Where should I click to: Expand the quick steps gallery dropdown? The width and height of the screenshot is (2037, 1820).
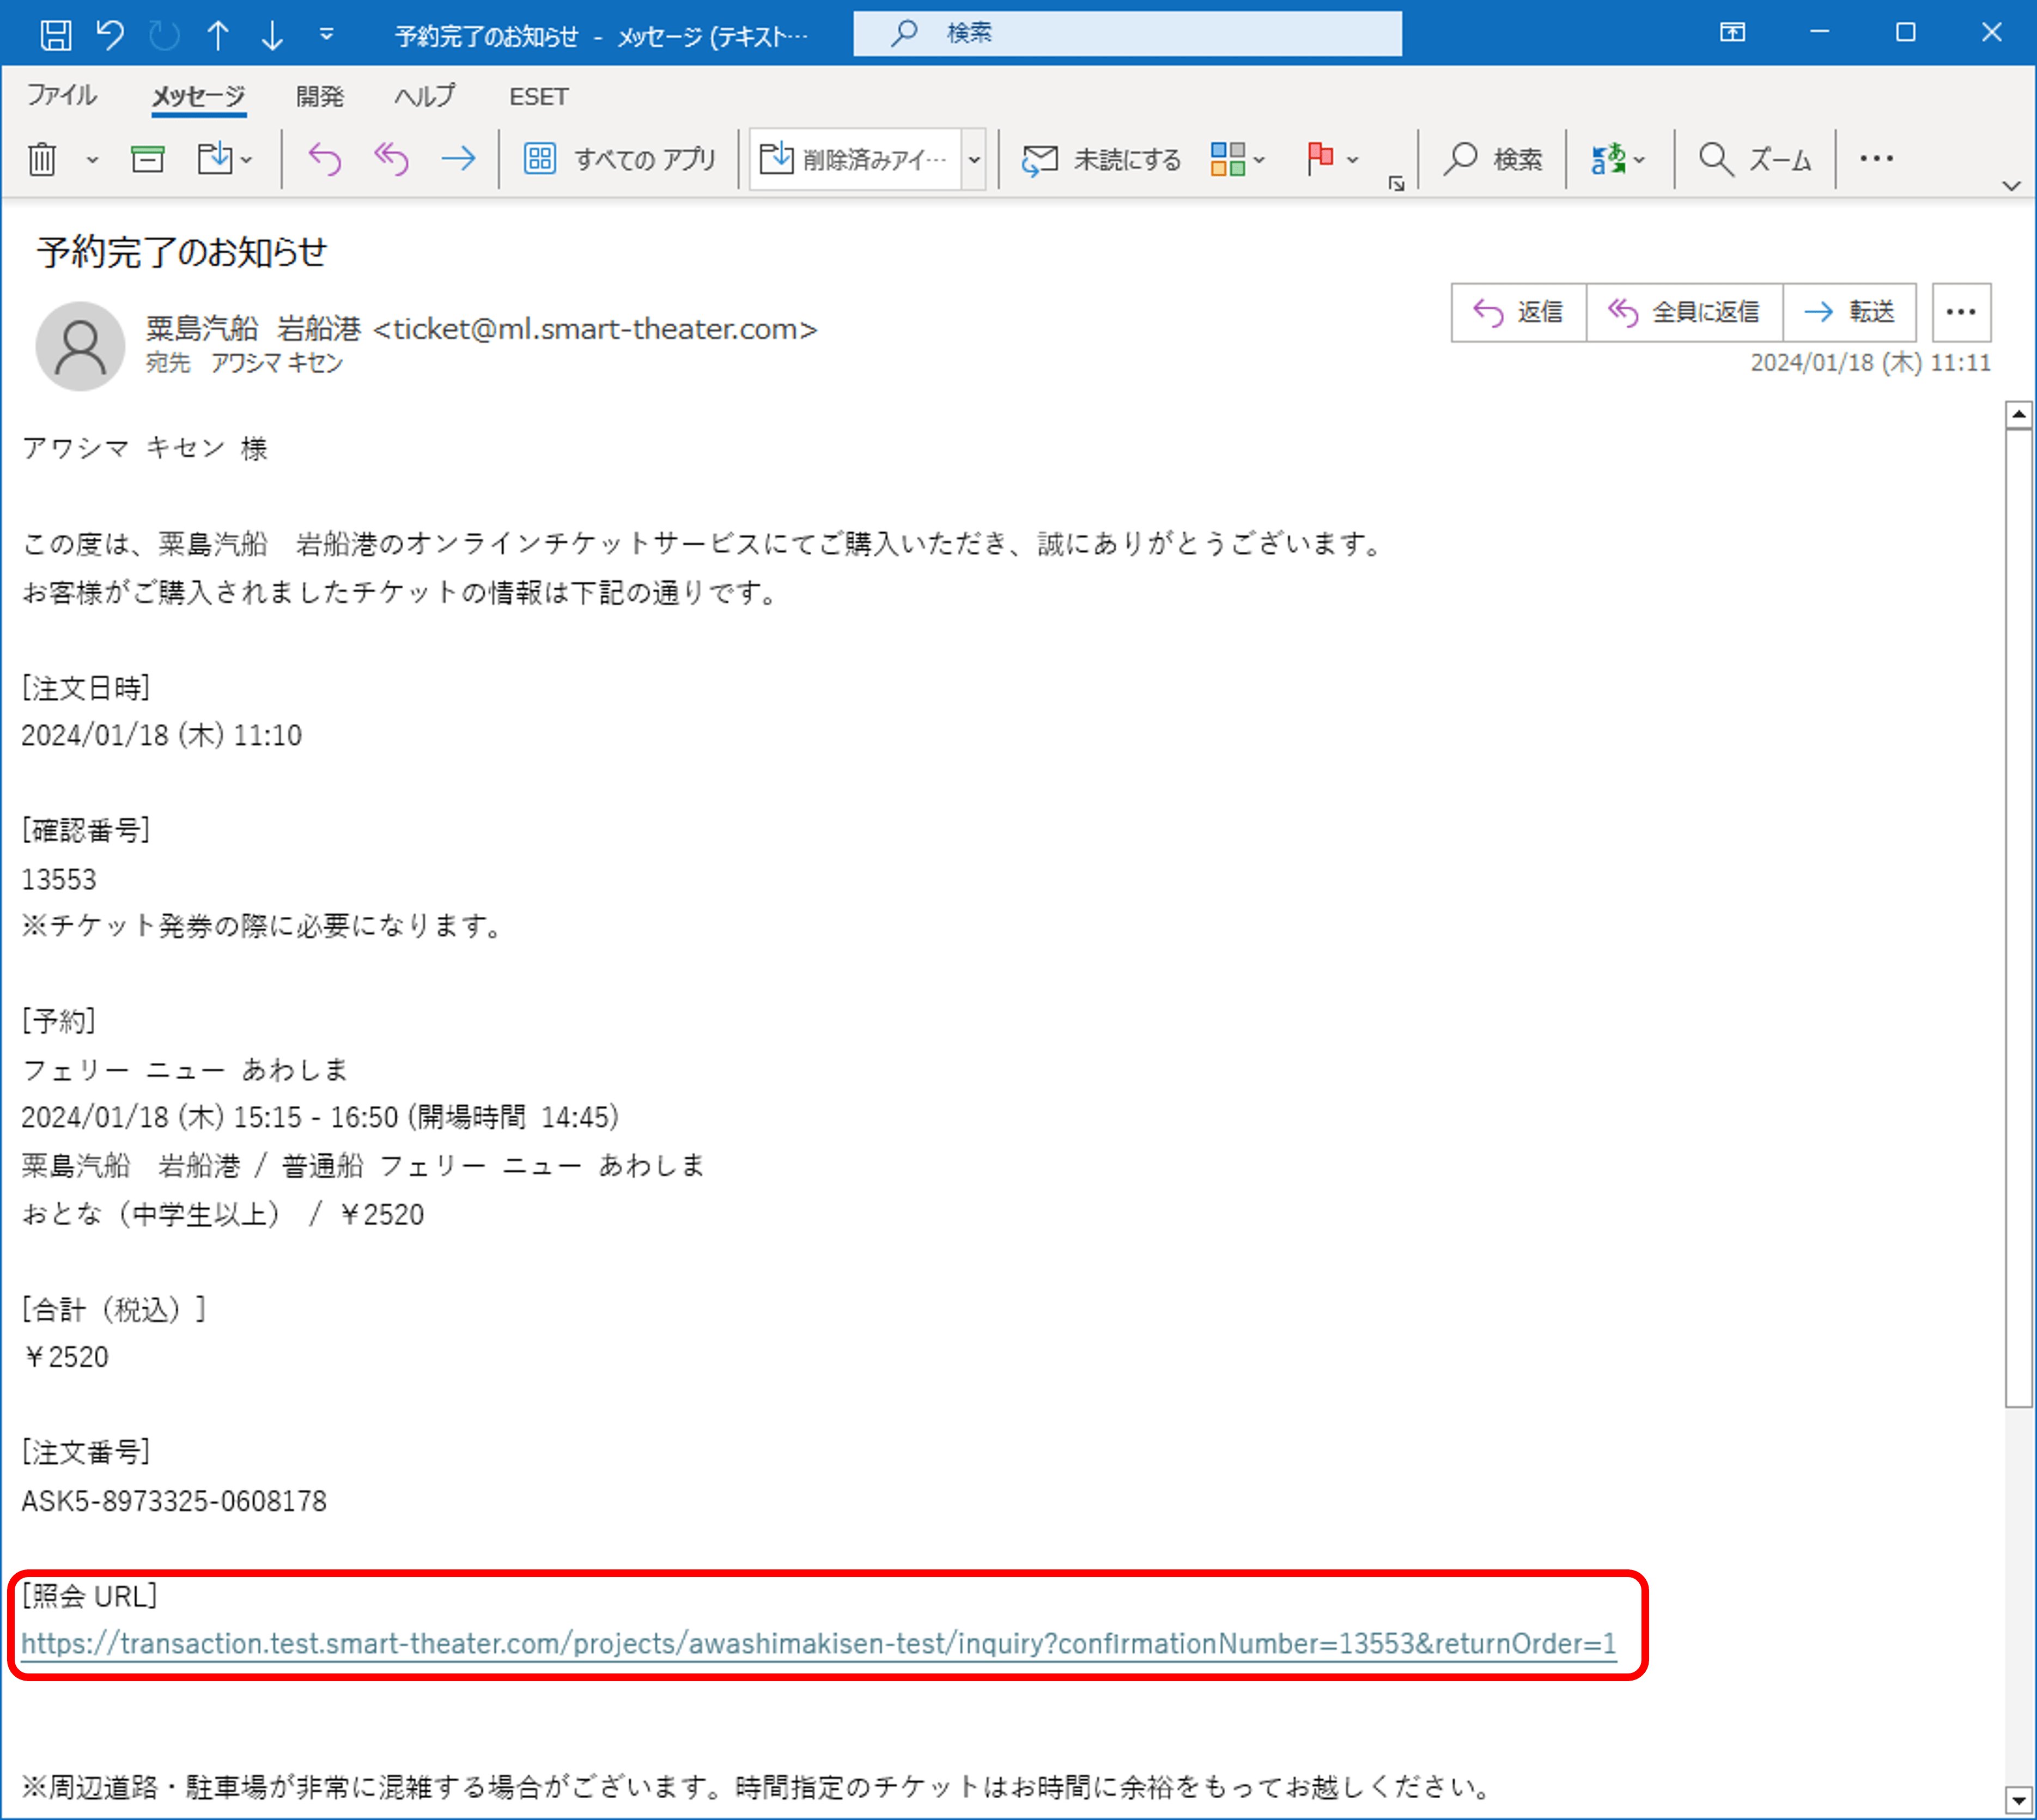pyautogui.click(x=974, y=159)
